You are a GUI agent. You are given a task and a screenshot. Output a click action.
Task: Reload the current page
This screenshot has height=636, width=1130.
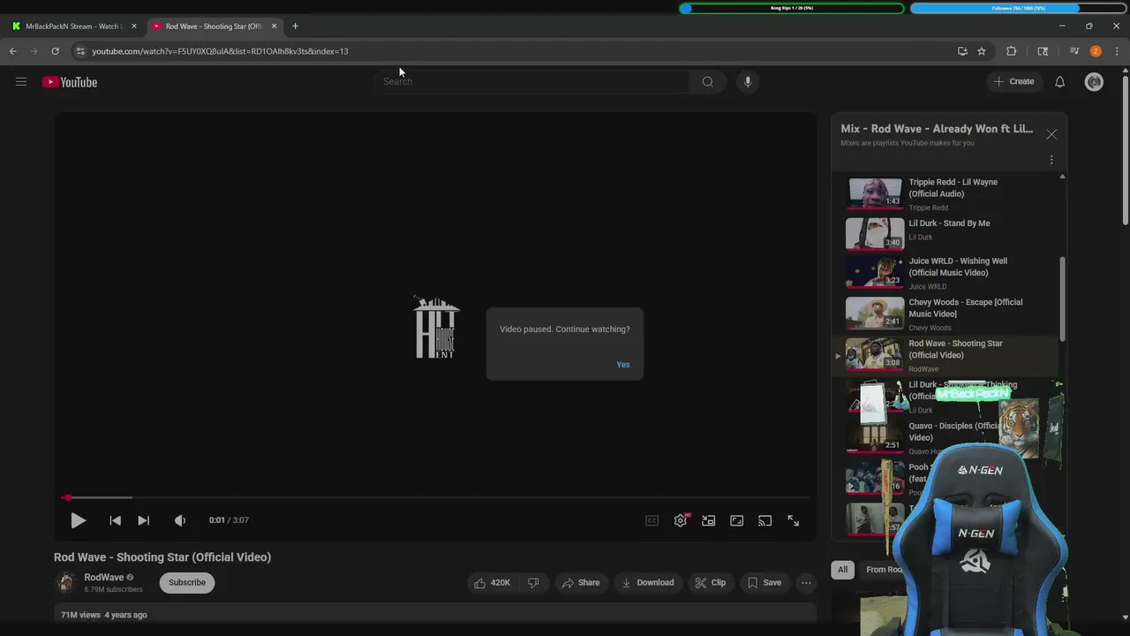click(55, 51)
